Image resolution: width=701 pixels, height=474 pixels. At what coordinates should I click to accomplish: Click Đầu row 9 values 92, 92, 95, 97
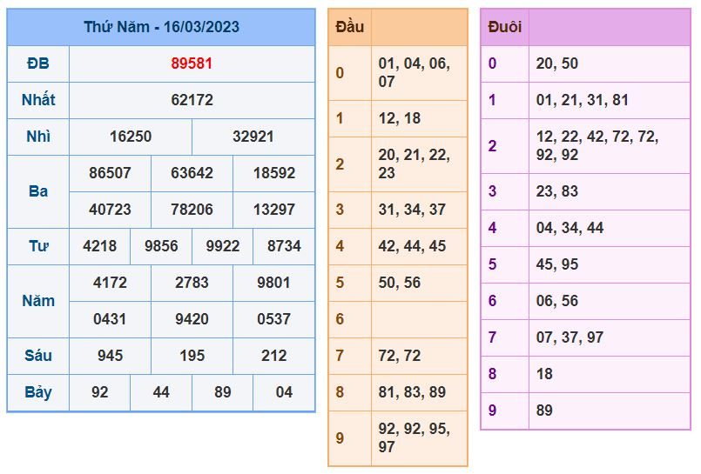(x=414, y=437)
